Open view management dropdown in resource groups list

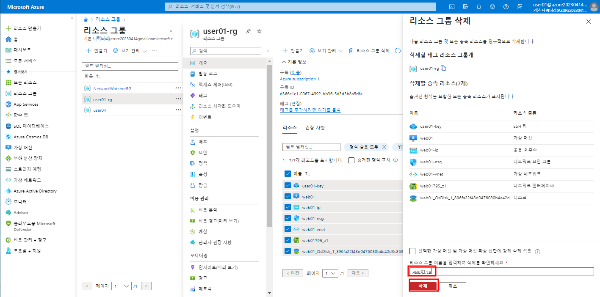(x=130, y=51)
